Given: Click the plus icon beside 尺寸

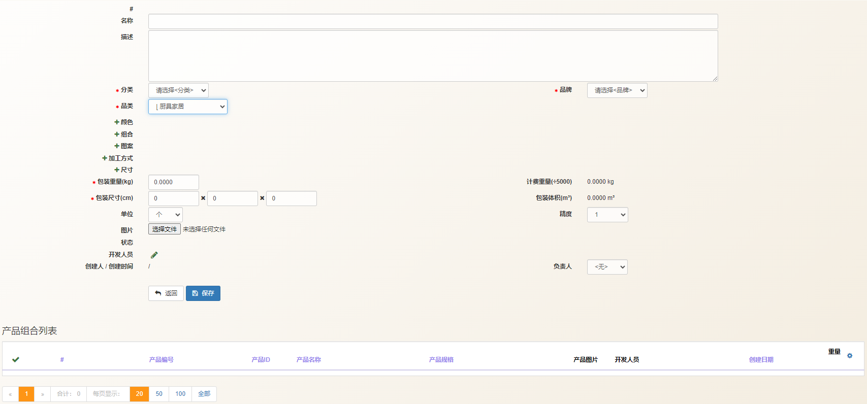Looking at the screenshot, I should click(117, 170).
